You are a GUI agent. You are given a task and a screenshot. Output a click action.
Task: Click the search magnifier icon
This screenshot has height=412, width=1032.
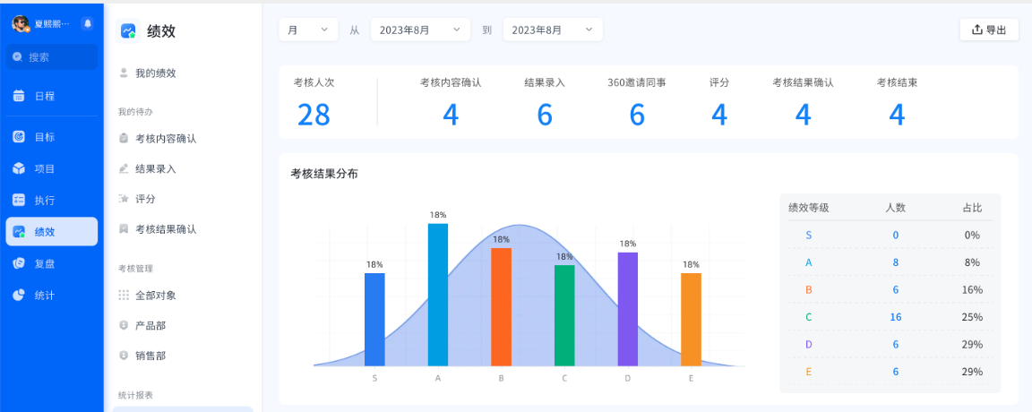(19, 57)
